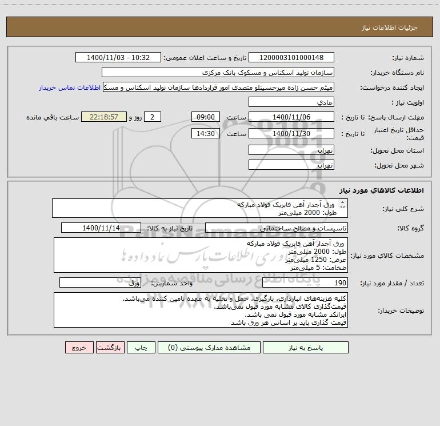Viewport: 440px width, 426px height.
Task: Click the اطلاعات کالاهای مورد نیاز section heading
Action: click(x=382, y=190)
